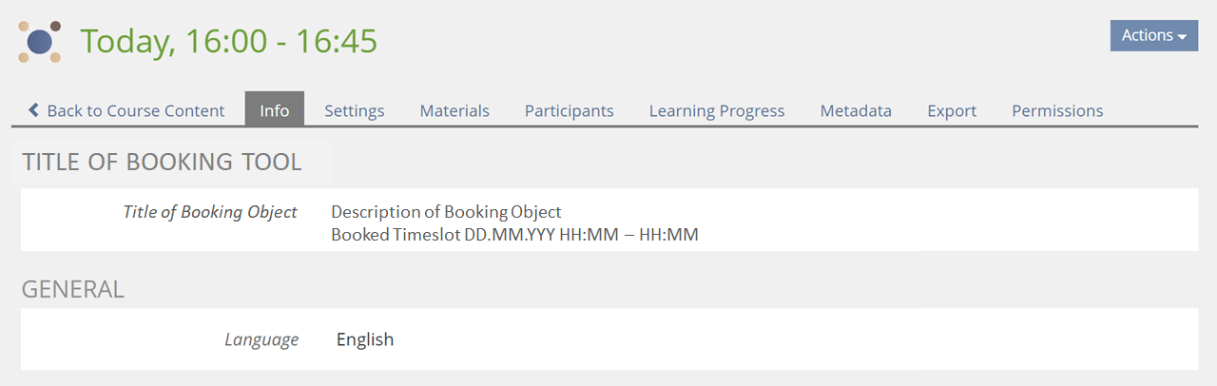
Task: Open the Actions dropdown menu
Action: pos(1153,35)
